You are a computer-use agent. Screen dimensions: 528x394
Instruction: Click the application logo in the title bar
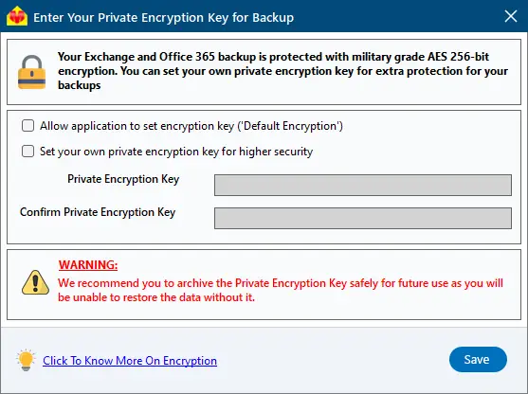[16, 16]
